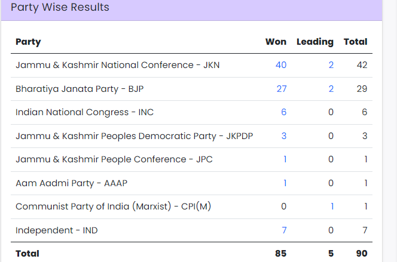397x262 pixels.
Task: Click the Party Wise Results heading
Action: pyautogui.click(x=60, y=7)
